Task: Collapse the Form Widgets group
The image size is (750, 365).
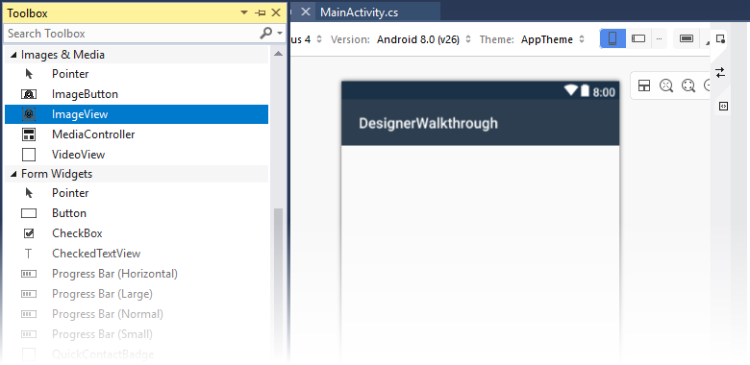Action: (13, 174)
